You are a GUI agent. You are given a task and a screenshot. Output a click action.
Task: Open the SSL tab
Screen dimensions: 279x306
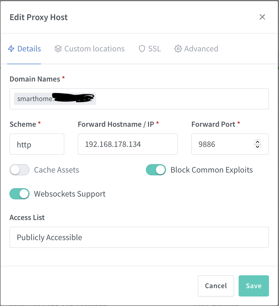point(154,49)
